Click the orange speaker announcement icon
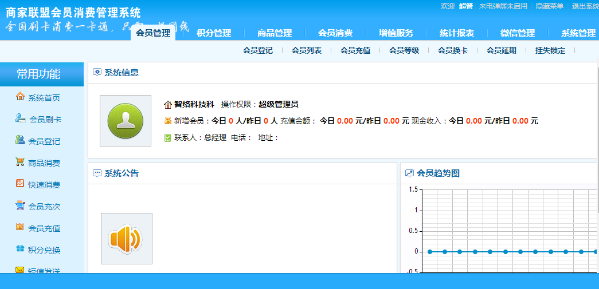The height and width of the screenshot is (289, 599). pos(126,238)
